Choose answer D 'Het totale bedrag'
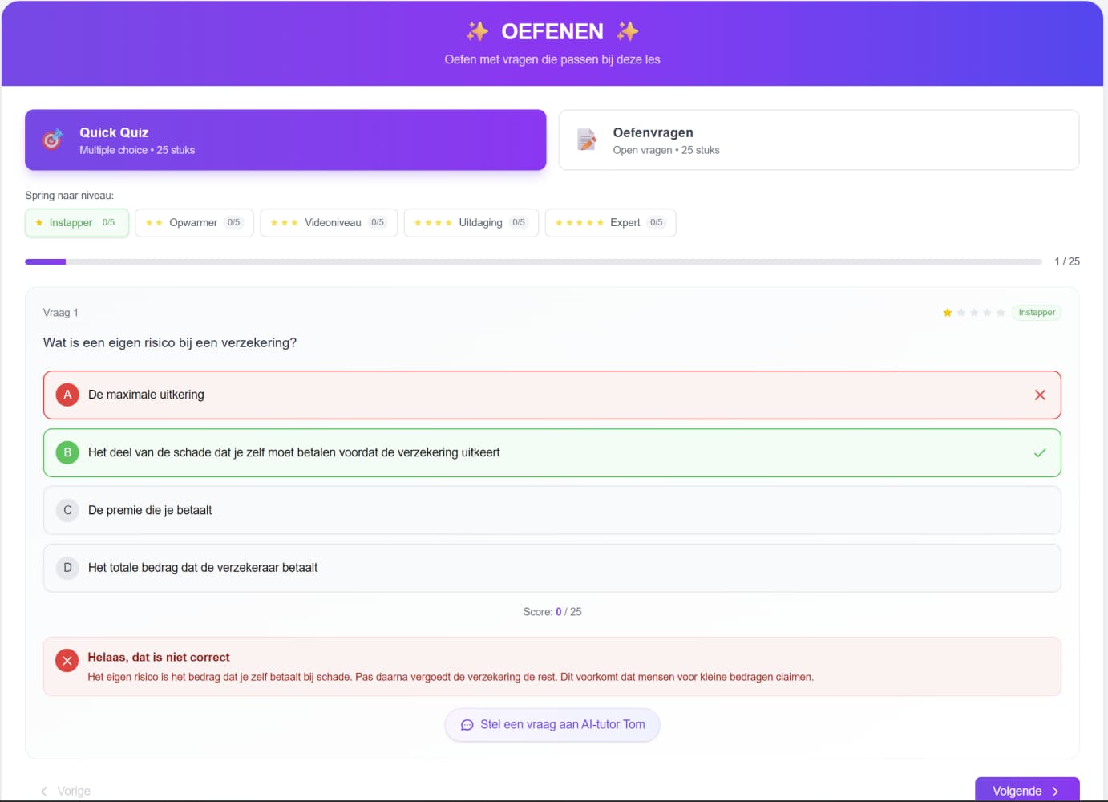The width and height of the screenshot is (1108, 802). pos(552,568)
